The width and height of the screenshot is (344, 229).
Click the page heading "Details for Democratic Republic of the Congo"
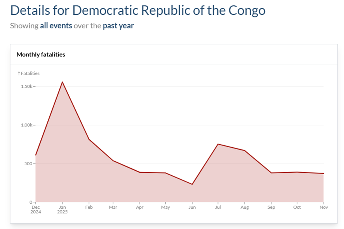(138, 10)
